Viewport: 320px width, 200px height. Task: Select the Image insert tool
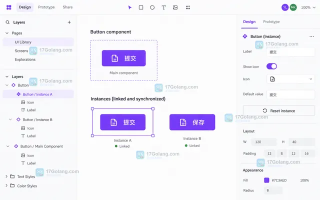(x=175, y=7)
